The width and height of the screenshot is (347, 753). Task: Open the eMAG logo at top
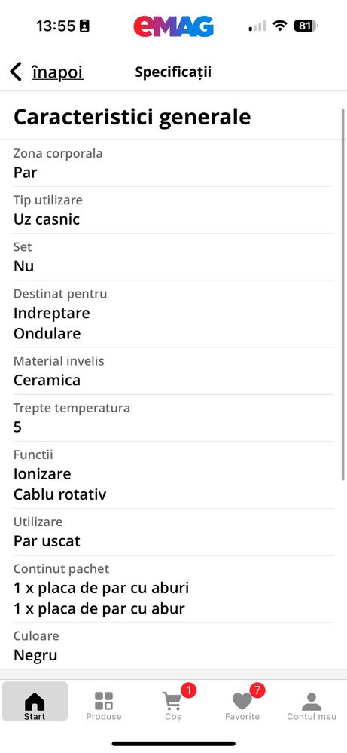click(173, 26)
